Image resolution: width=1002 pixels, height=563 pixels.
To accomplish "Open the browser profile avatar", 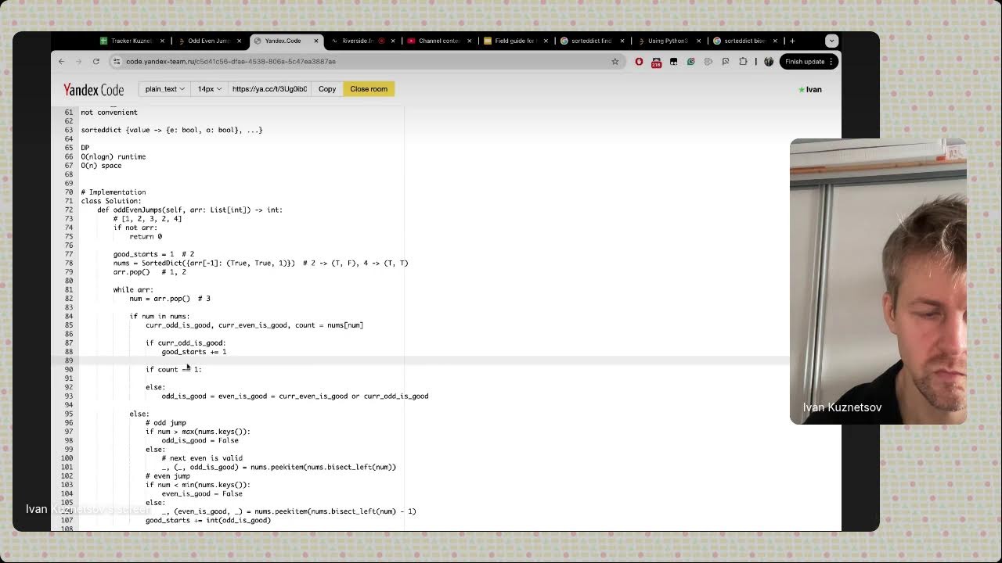I will (769, 61).
